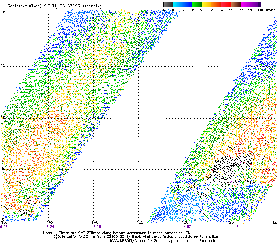
Task: Click the purple time stamp "8:24"
Action: pyautogui.click(x=51, y=227)
